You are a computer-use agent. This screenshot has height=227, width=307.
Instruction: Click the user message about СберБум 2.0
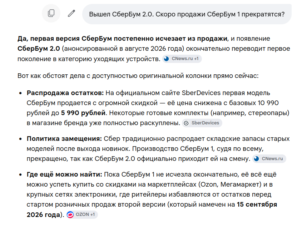pos(187,14)
